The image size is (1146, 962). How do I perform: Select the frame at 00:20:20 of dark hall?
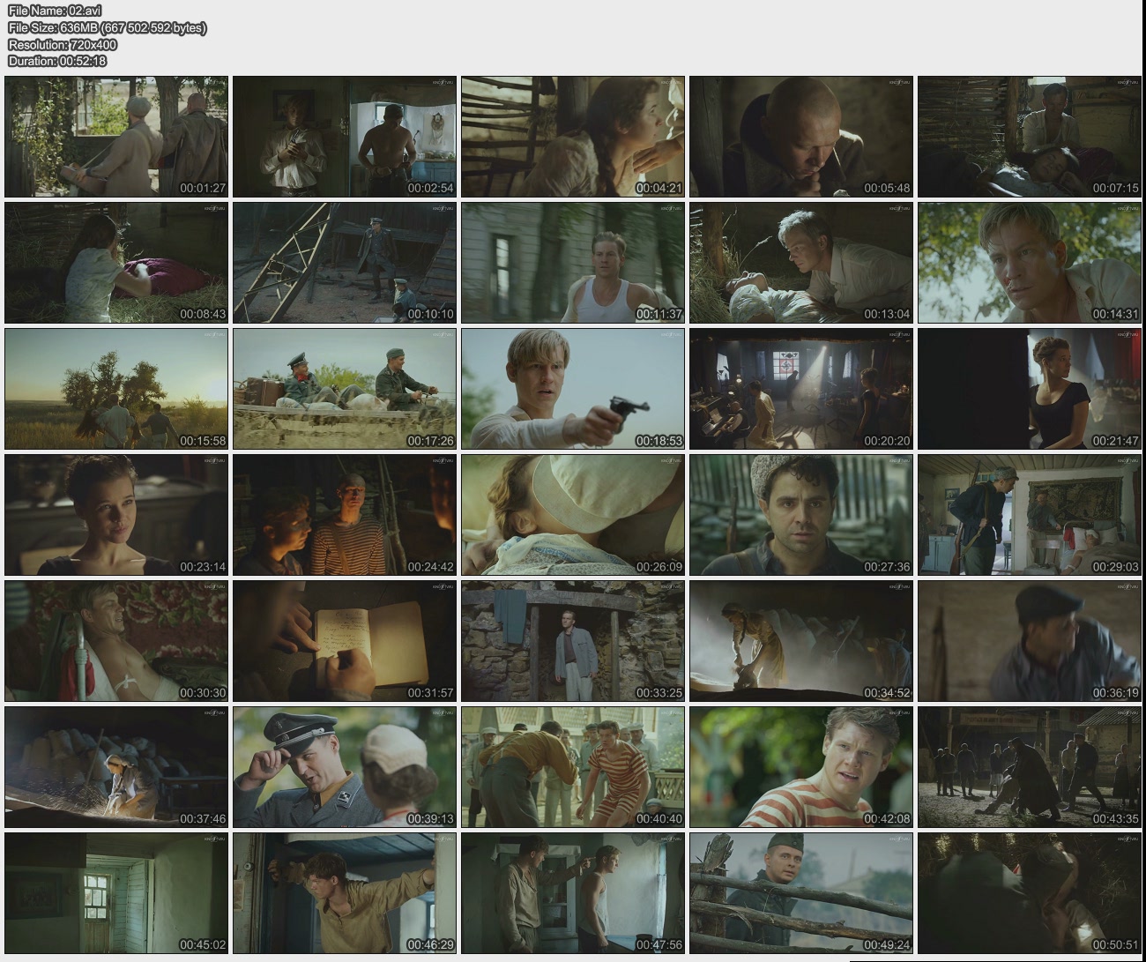(801, 389)
